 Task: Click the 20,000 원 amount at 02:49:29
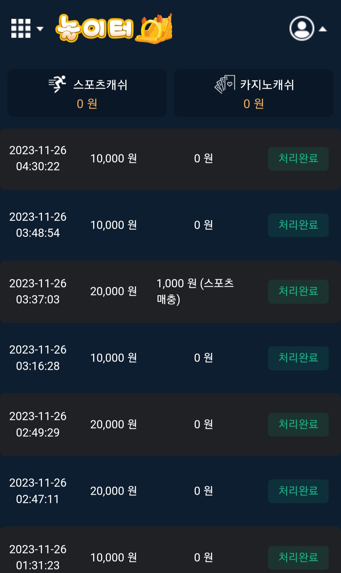[114, 424]
